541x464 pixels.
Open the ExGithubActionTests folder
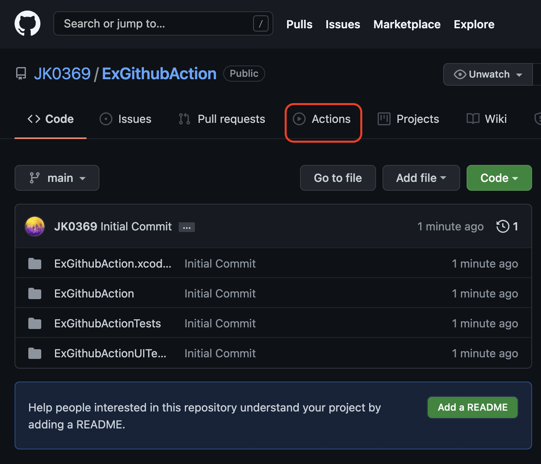(x=108, y=323)
